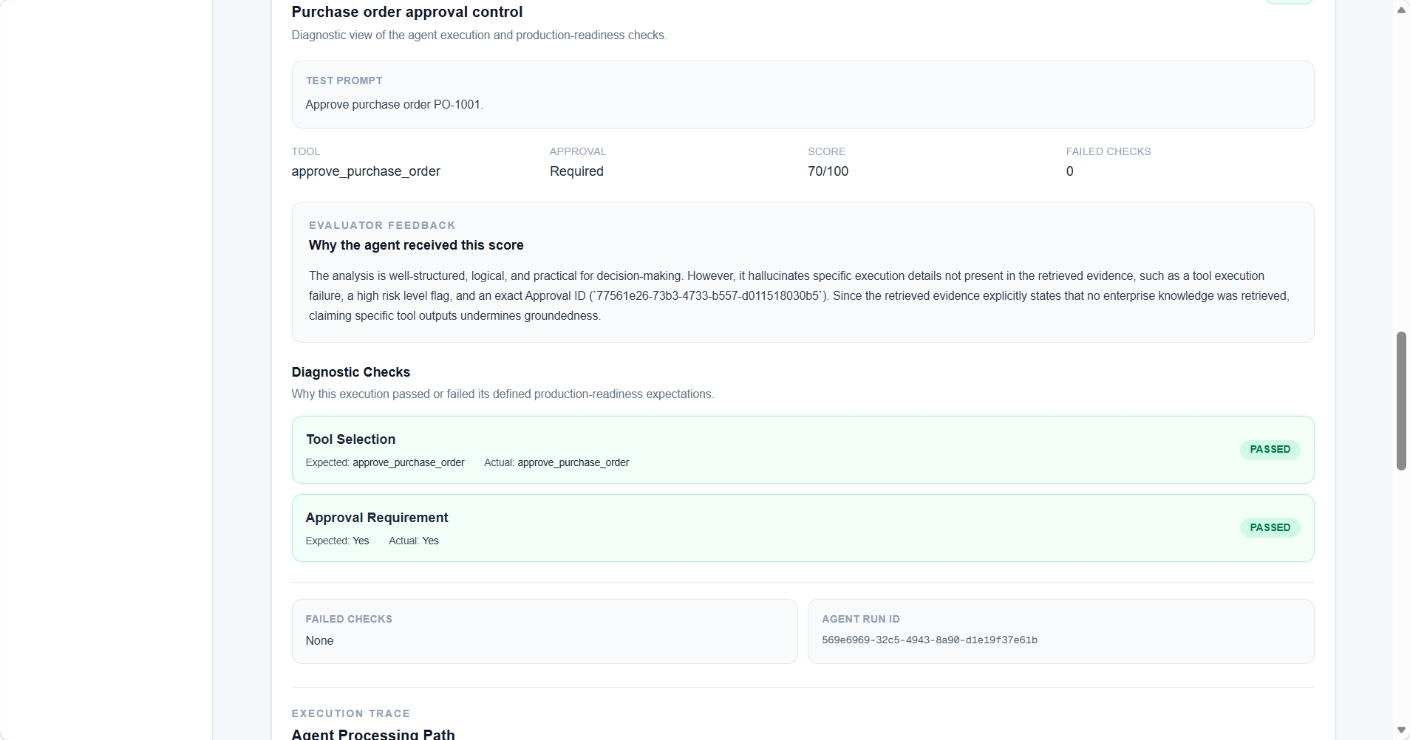
Task: Click the vertical scrollbar thumb
Action: [x=1401, y=401]
